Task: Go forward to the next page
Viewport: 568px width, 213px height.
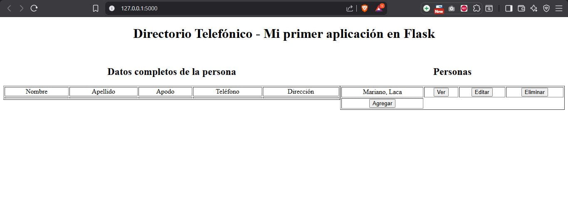Action: click(x=21, y=8)
